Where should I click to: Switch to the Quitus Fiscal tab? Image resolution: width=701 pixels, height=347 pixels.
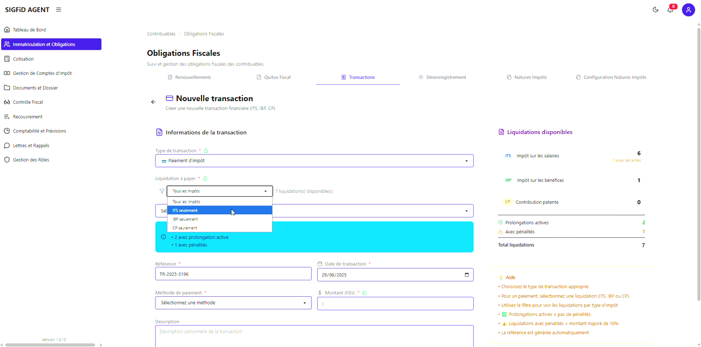click(x=274, y=78)
